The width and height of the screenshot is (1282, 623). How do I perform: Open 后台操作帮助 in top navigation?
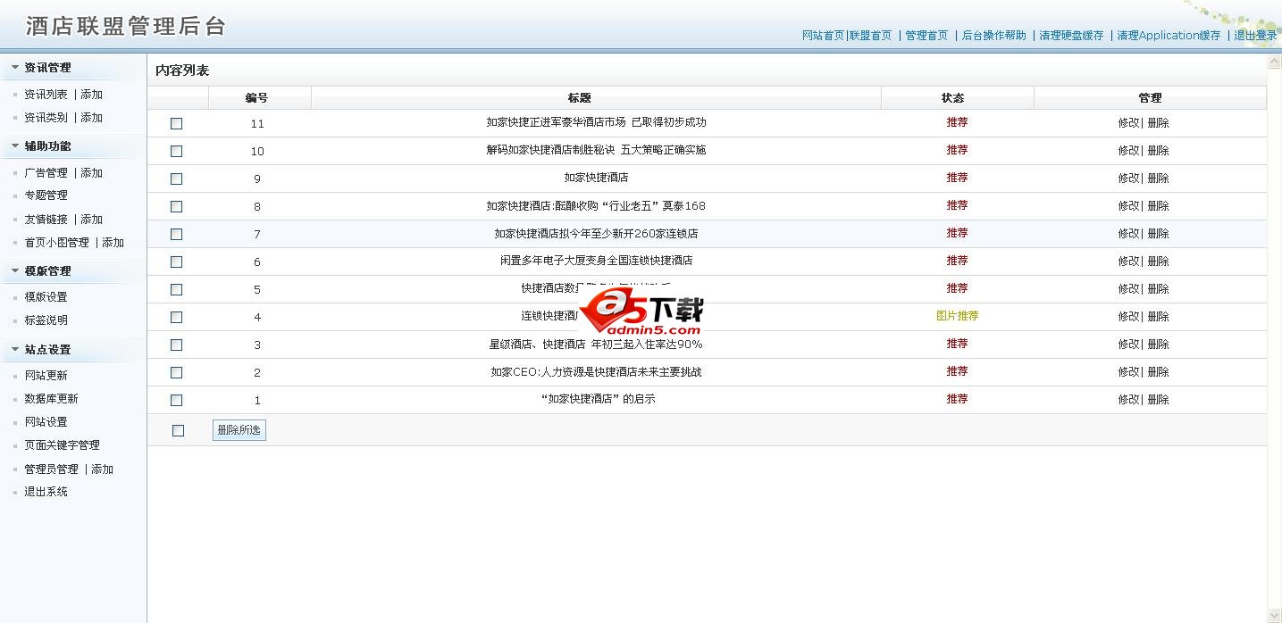(994, 36)
